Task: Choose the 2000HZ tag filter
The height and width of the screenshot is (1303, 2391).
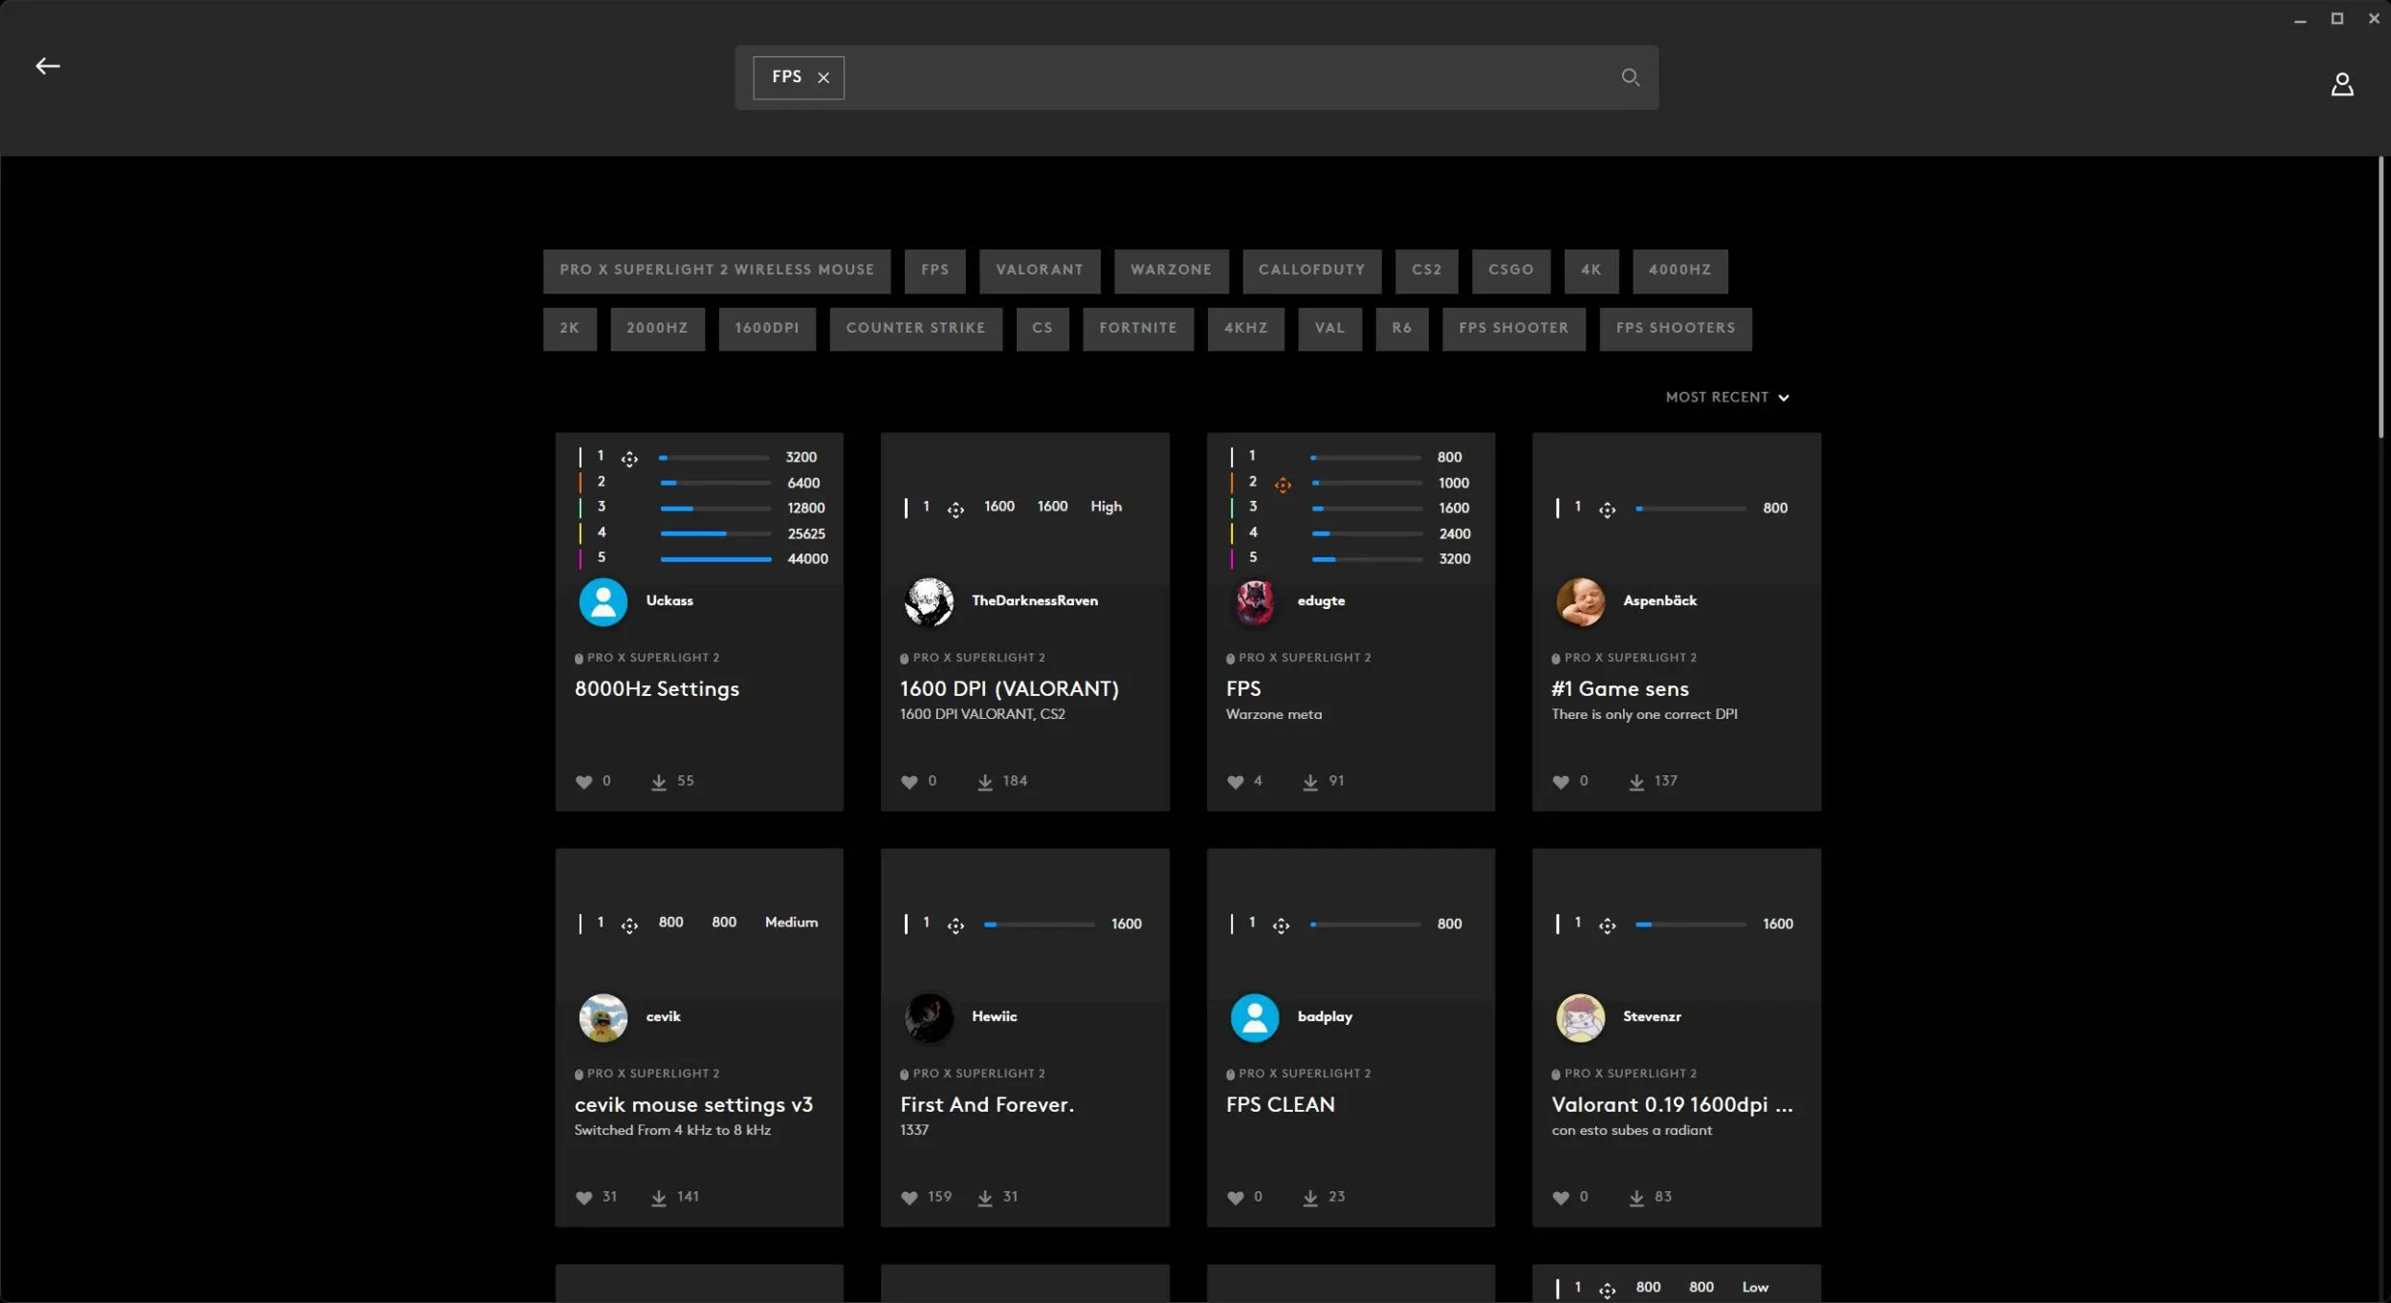Action: tap(657, 329)
